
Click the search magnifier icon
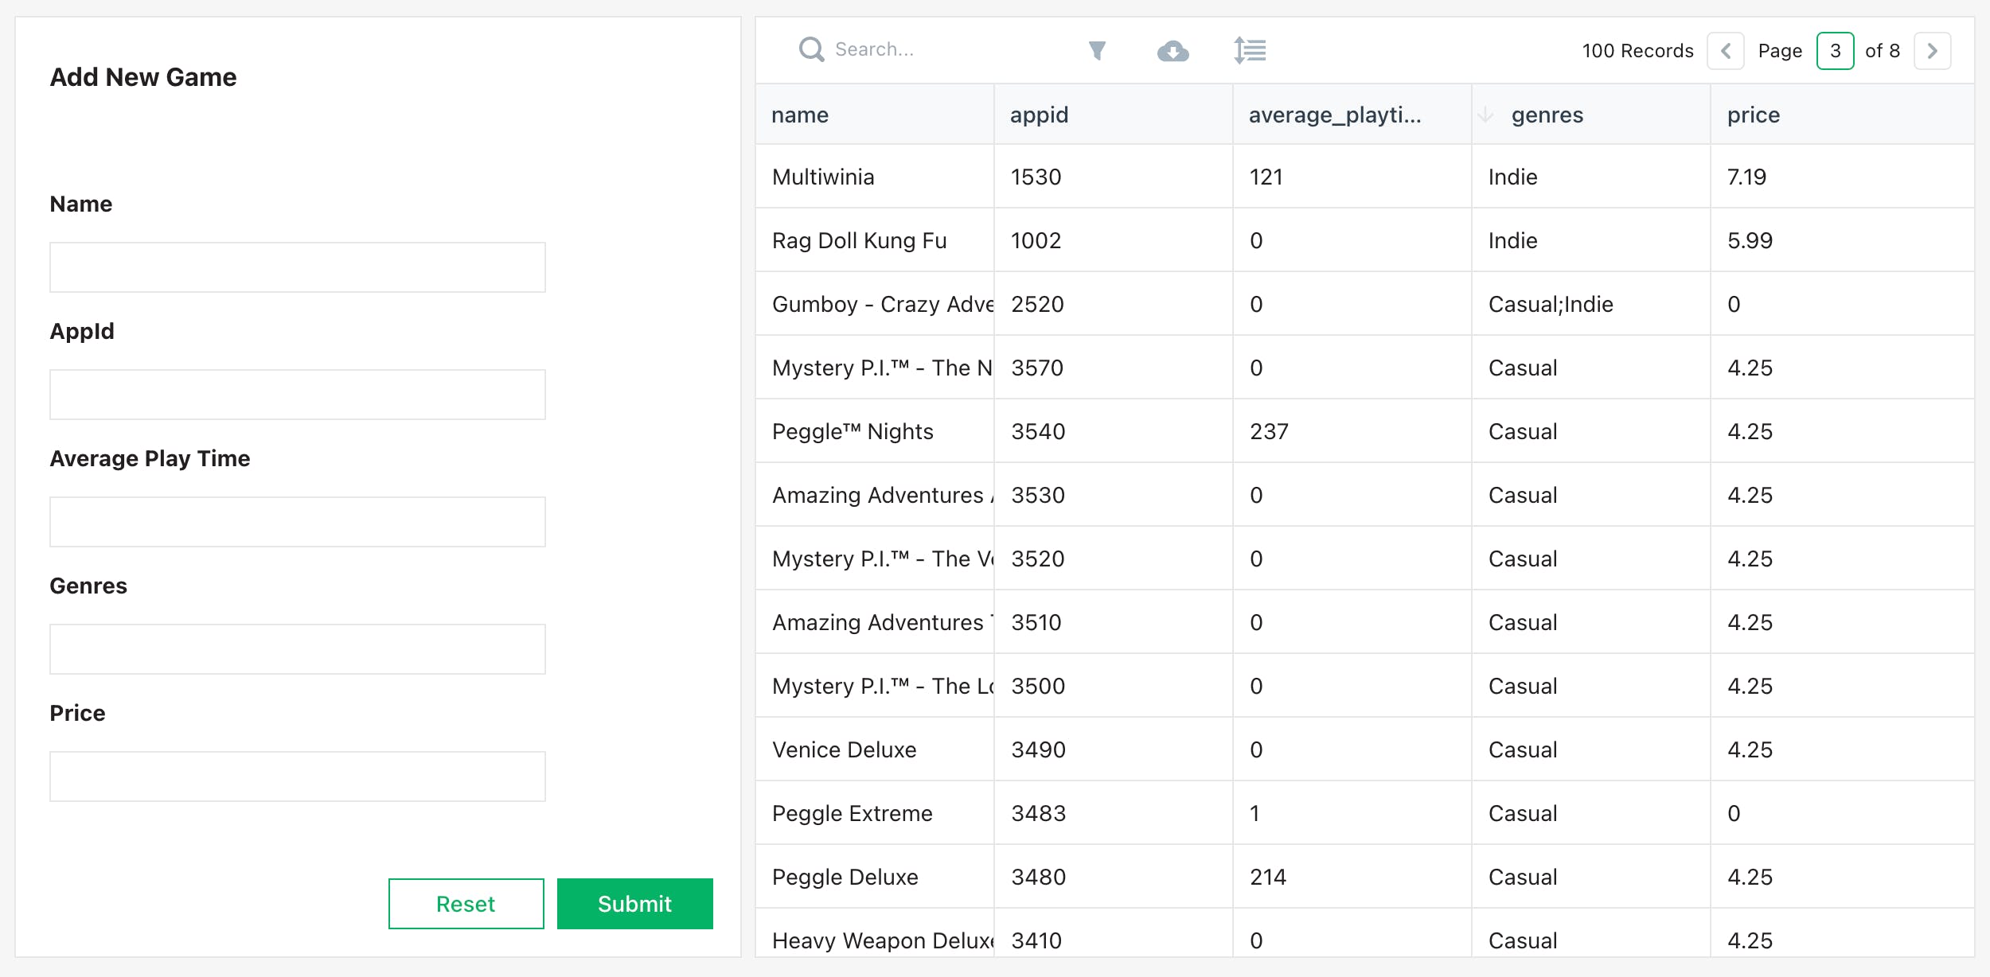click(x=811, y=50)
